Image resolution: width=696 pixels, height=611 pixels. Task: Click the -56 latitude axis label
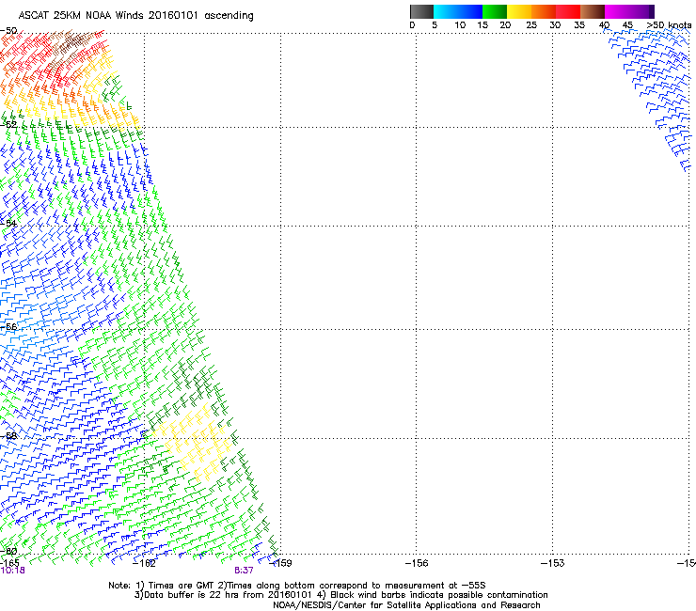8,326
